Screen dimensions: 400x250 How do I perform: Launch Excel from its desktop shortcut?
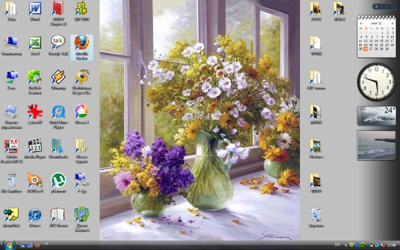click(x=35, y=46)
